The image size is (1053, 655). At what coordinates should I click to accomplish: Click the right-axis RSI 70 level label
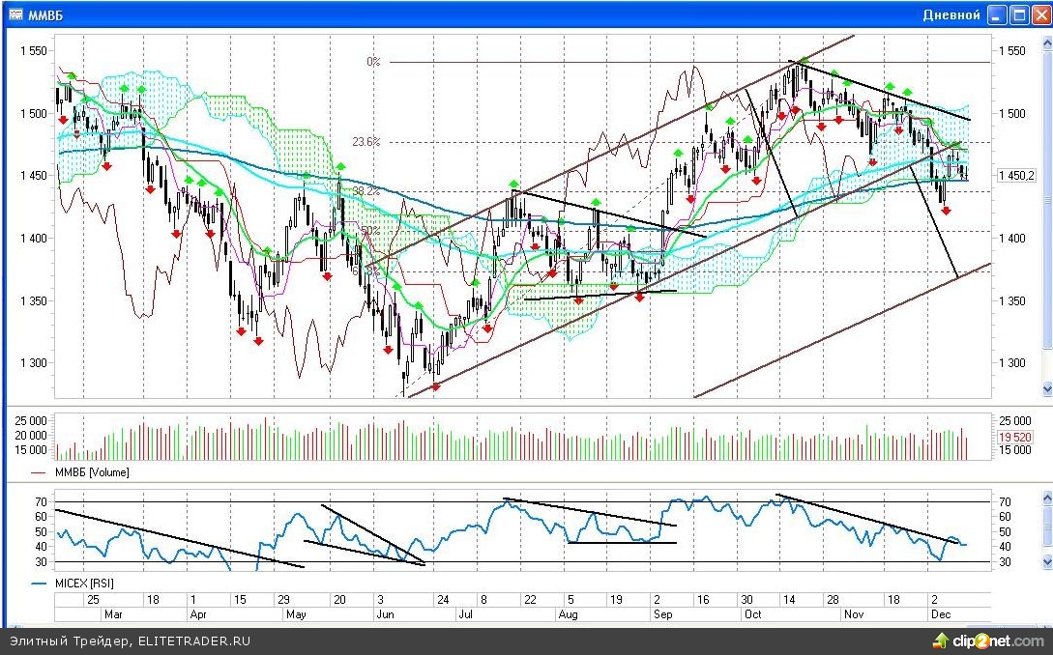(x=1006, y=502)
